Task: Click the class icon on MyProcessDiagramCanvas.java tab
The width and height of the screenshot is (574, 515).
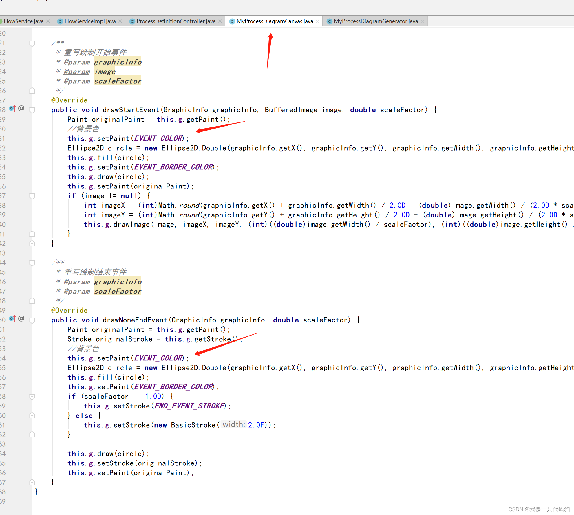Action: click(232, 21)
